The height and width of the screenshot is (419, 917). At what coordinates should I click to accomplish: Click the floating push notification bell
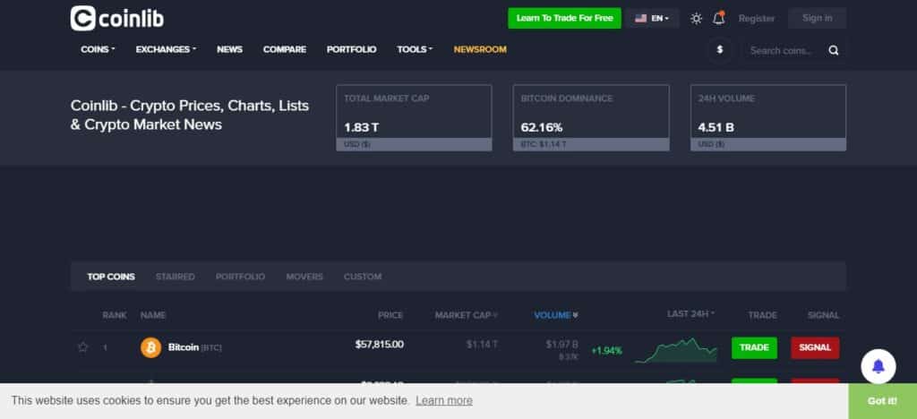[x=878, y=366]
